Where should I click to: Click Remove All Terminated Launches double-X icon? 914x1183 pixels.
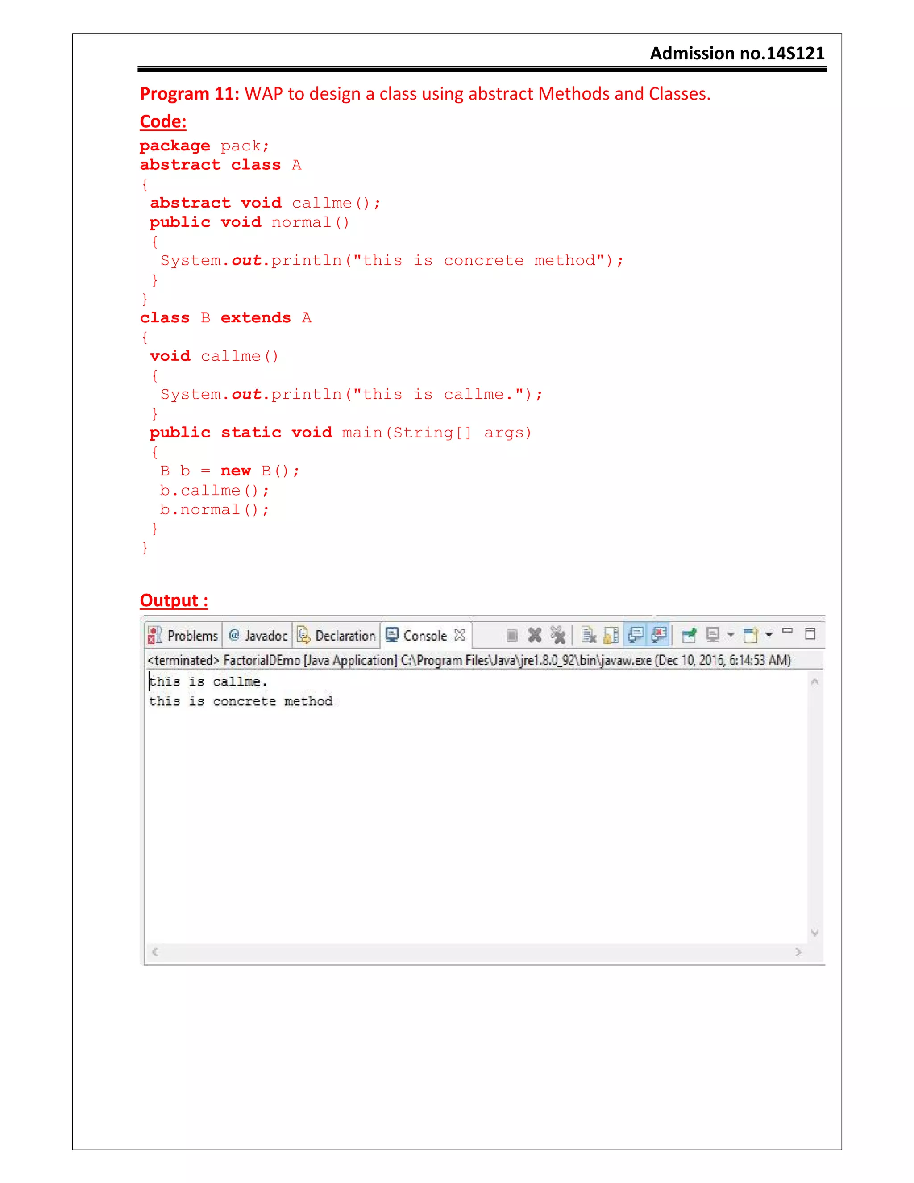[558, 635]
